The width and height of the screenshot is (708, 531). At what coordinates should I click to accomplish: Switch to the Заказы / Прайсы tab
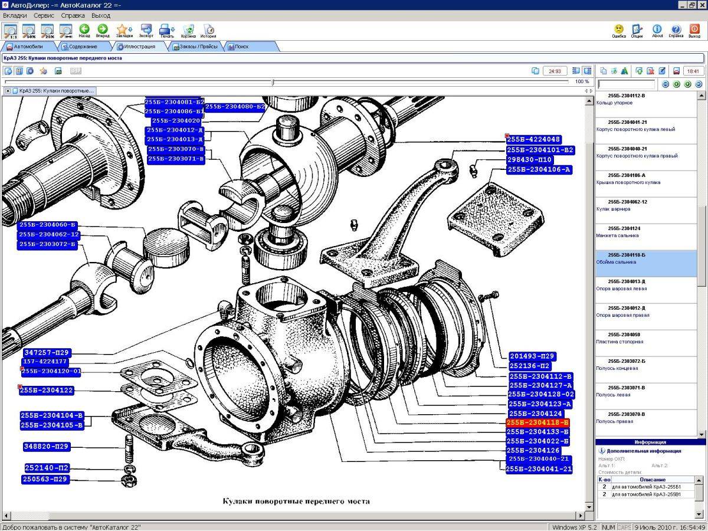point(196,47)
